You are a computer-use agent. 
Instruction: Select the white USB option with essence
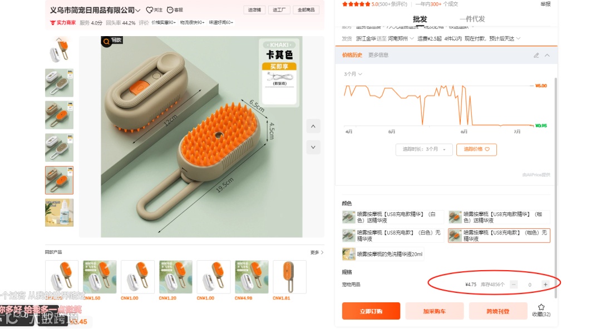(393, 217)
